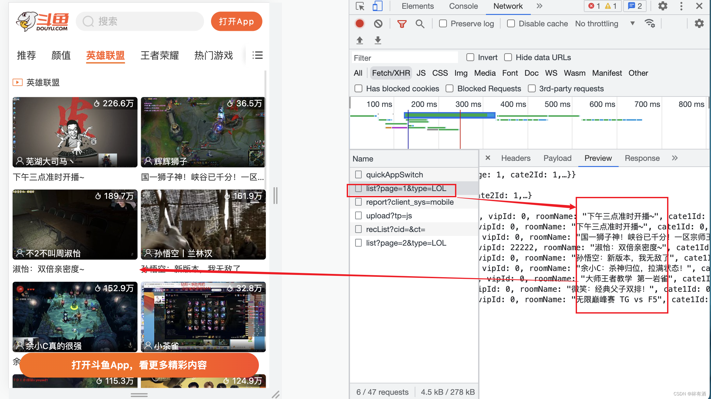This screenshot has width=711, height=399.
Task: Select the recList?cid=&ct= request
Action: point(414,229)
